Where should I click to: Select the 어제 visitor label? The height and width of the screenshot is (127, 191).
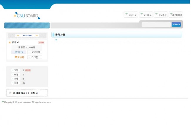[16, 74]
